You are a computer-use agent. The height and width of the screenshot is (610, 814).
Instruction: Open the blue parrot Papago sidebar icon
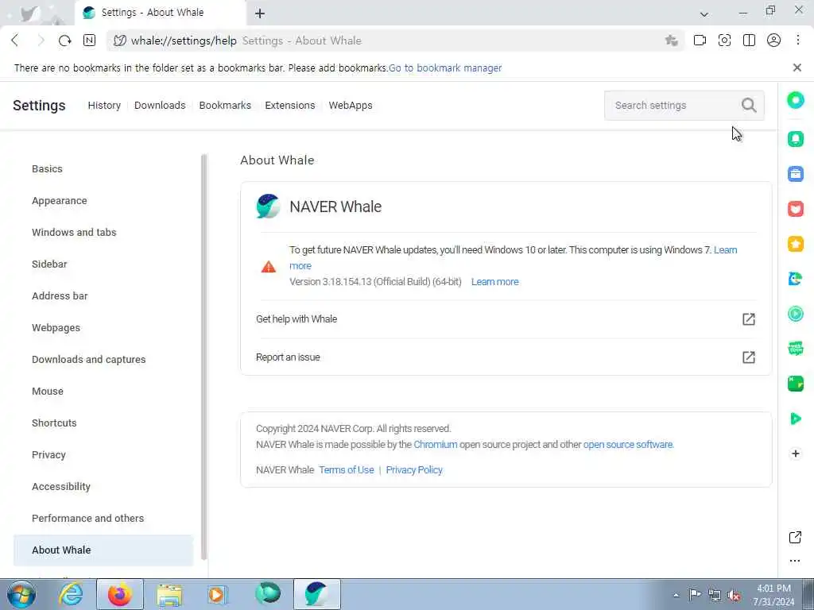pyautogui.click(x=795, y=279)
